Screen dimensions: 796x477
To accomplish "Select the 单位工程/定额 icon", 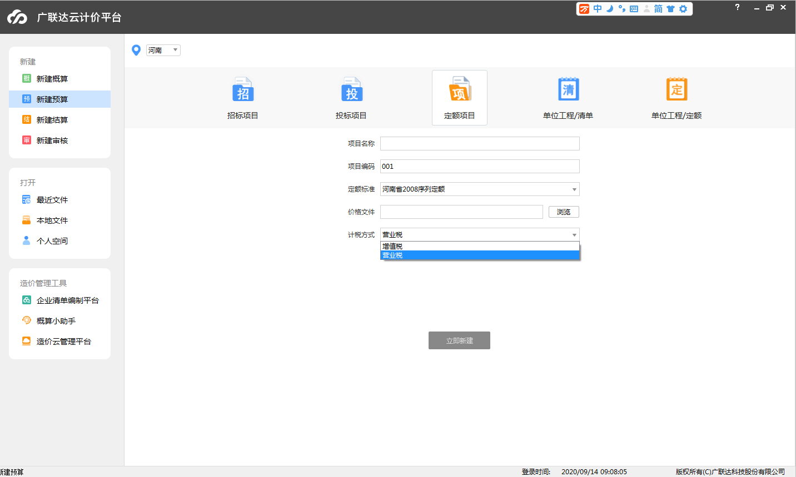I will [x=676, y=89].
